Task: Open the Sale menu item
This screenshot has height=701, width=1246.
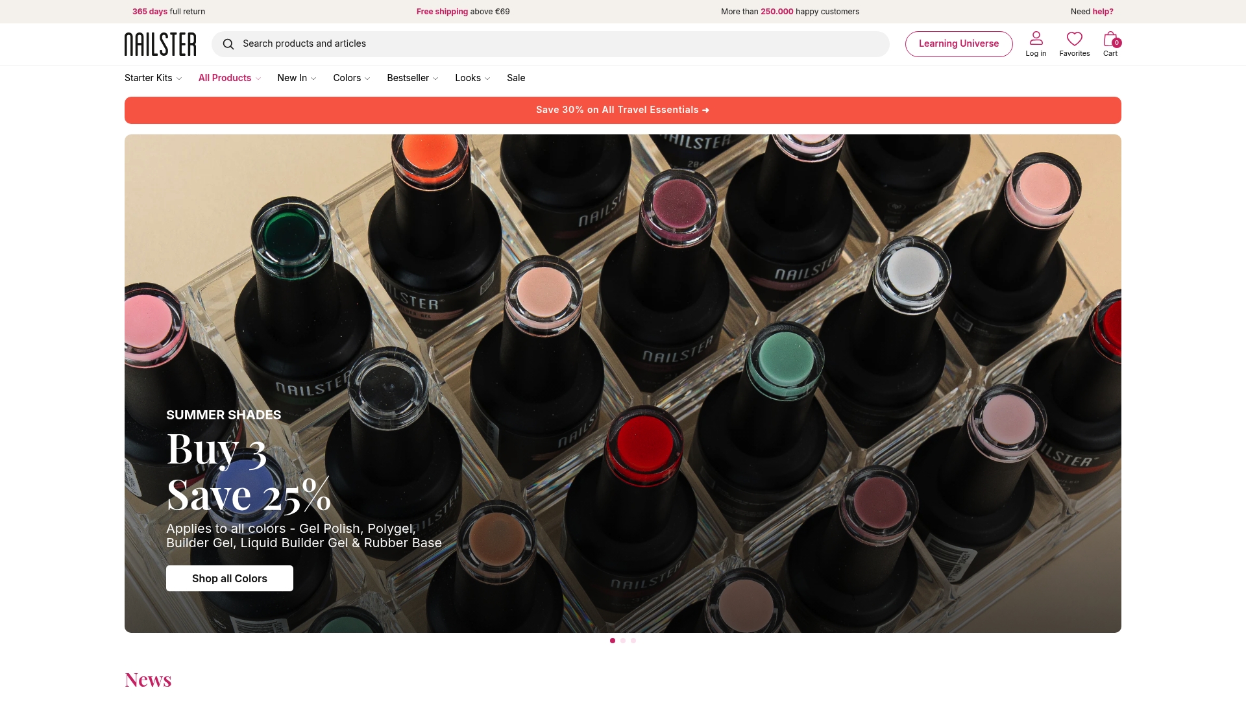Action: point(516,78)
